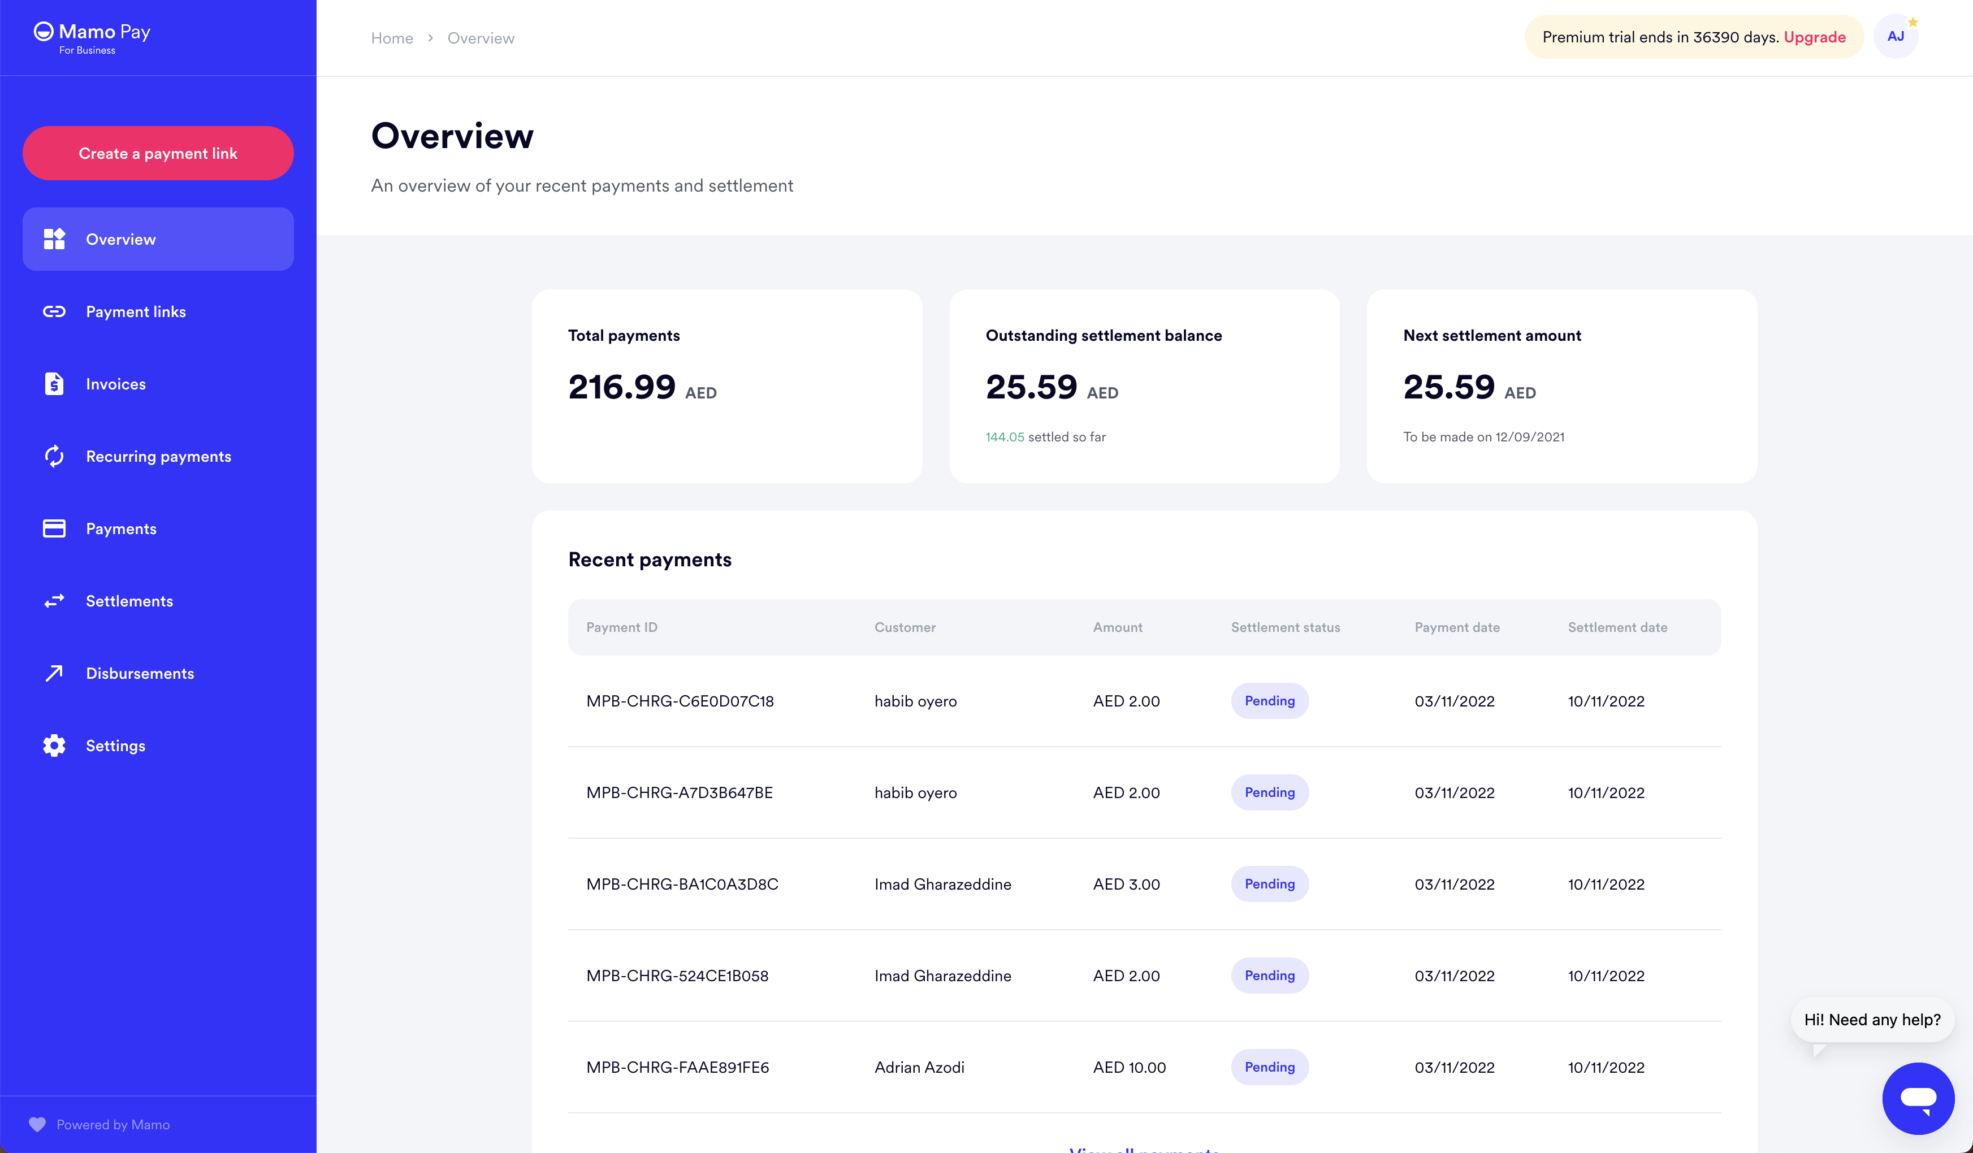The width and height of the screenshot is (1973, 1153).
Task: Select the Disbursements arrow icon
Action: pos(54,673)
